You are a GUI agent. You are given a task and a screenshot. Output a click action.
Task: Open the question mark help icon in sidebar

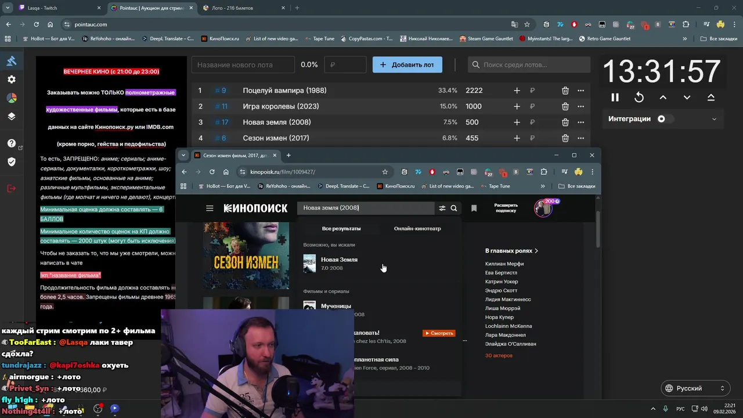12,143
